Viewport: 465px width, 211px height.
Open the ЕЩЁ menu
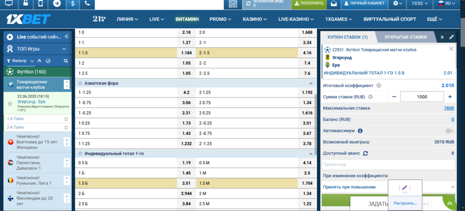coord(434,19)
